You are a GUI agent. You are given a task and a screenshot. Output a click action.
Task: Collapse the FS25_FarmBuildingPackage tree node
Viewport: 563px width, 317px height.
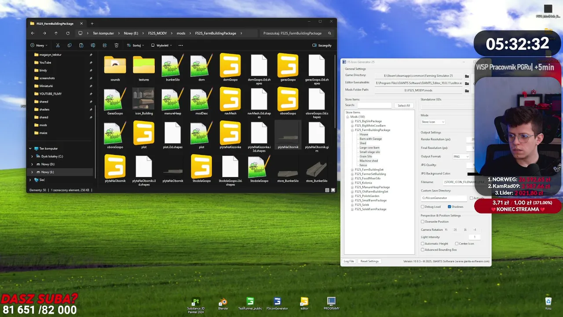click(x=352, y=130)
